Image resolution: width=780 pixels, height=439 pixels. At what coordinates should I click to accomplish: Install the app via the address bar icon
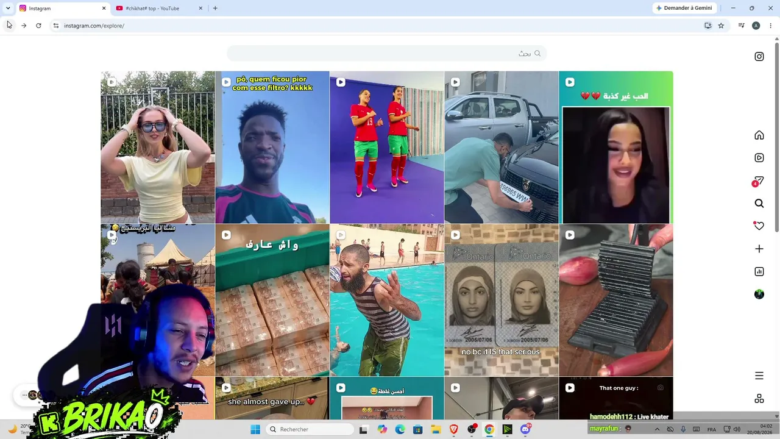tap(707, 26)
